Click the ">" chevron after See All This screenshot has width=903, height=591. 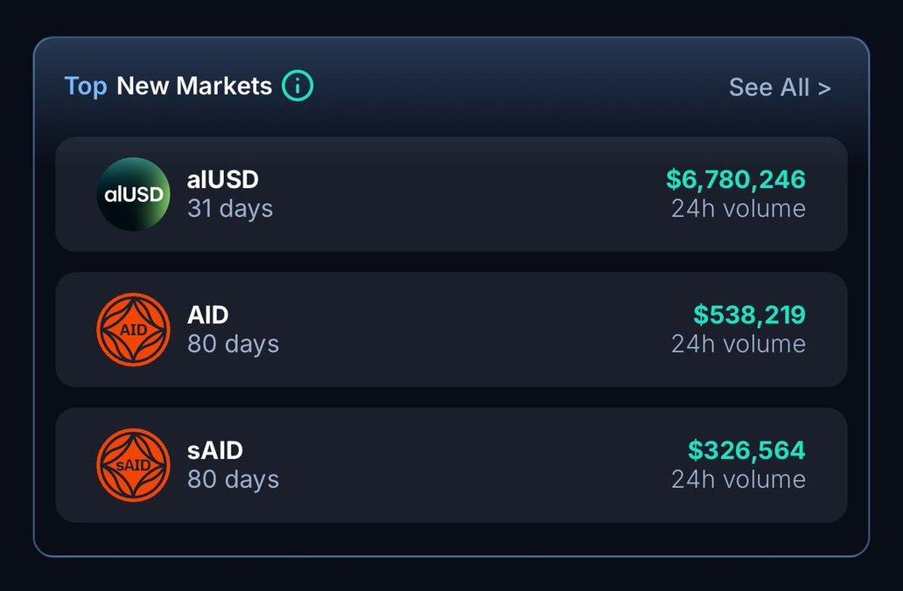(824, 87)
